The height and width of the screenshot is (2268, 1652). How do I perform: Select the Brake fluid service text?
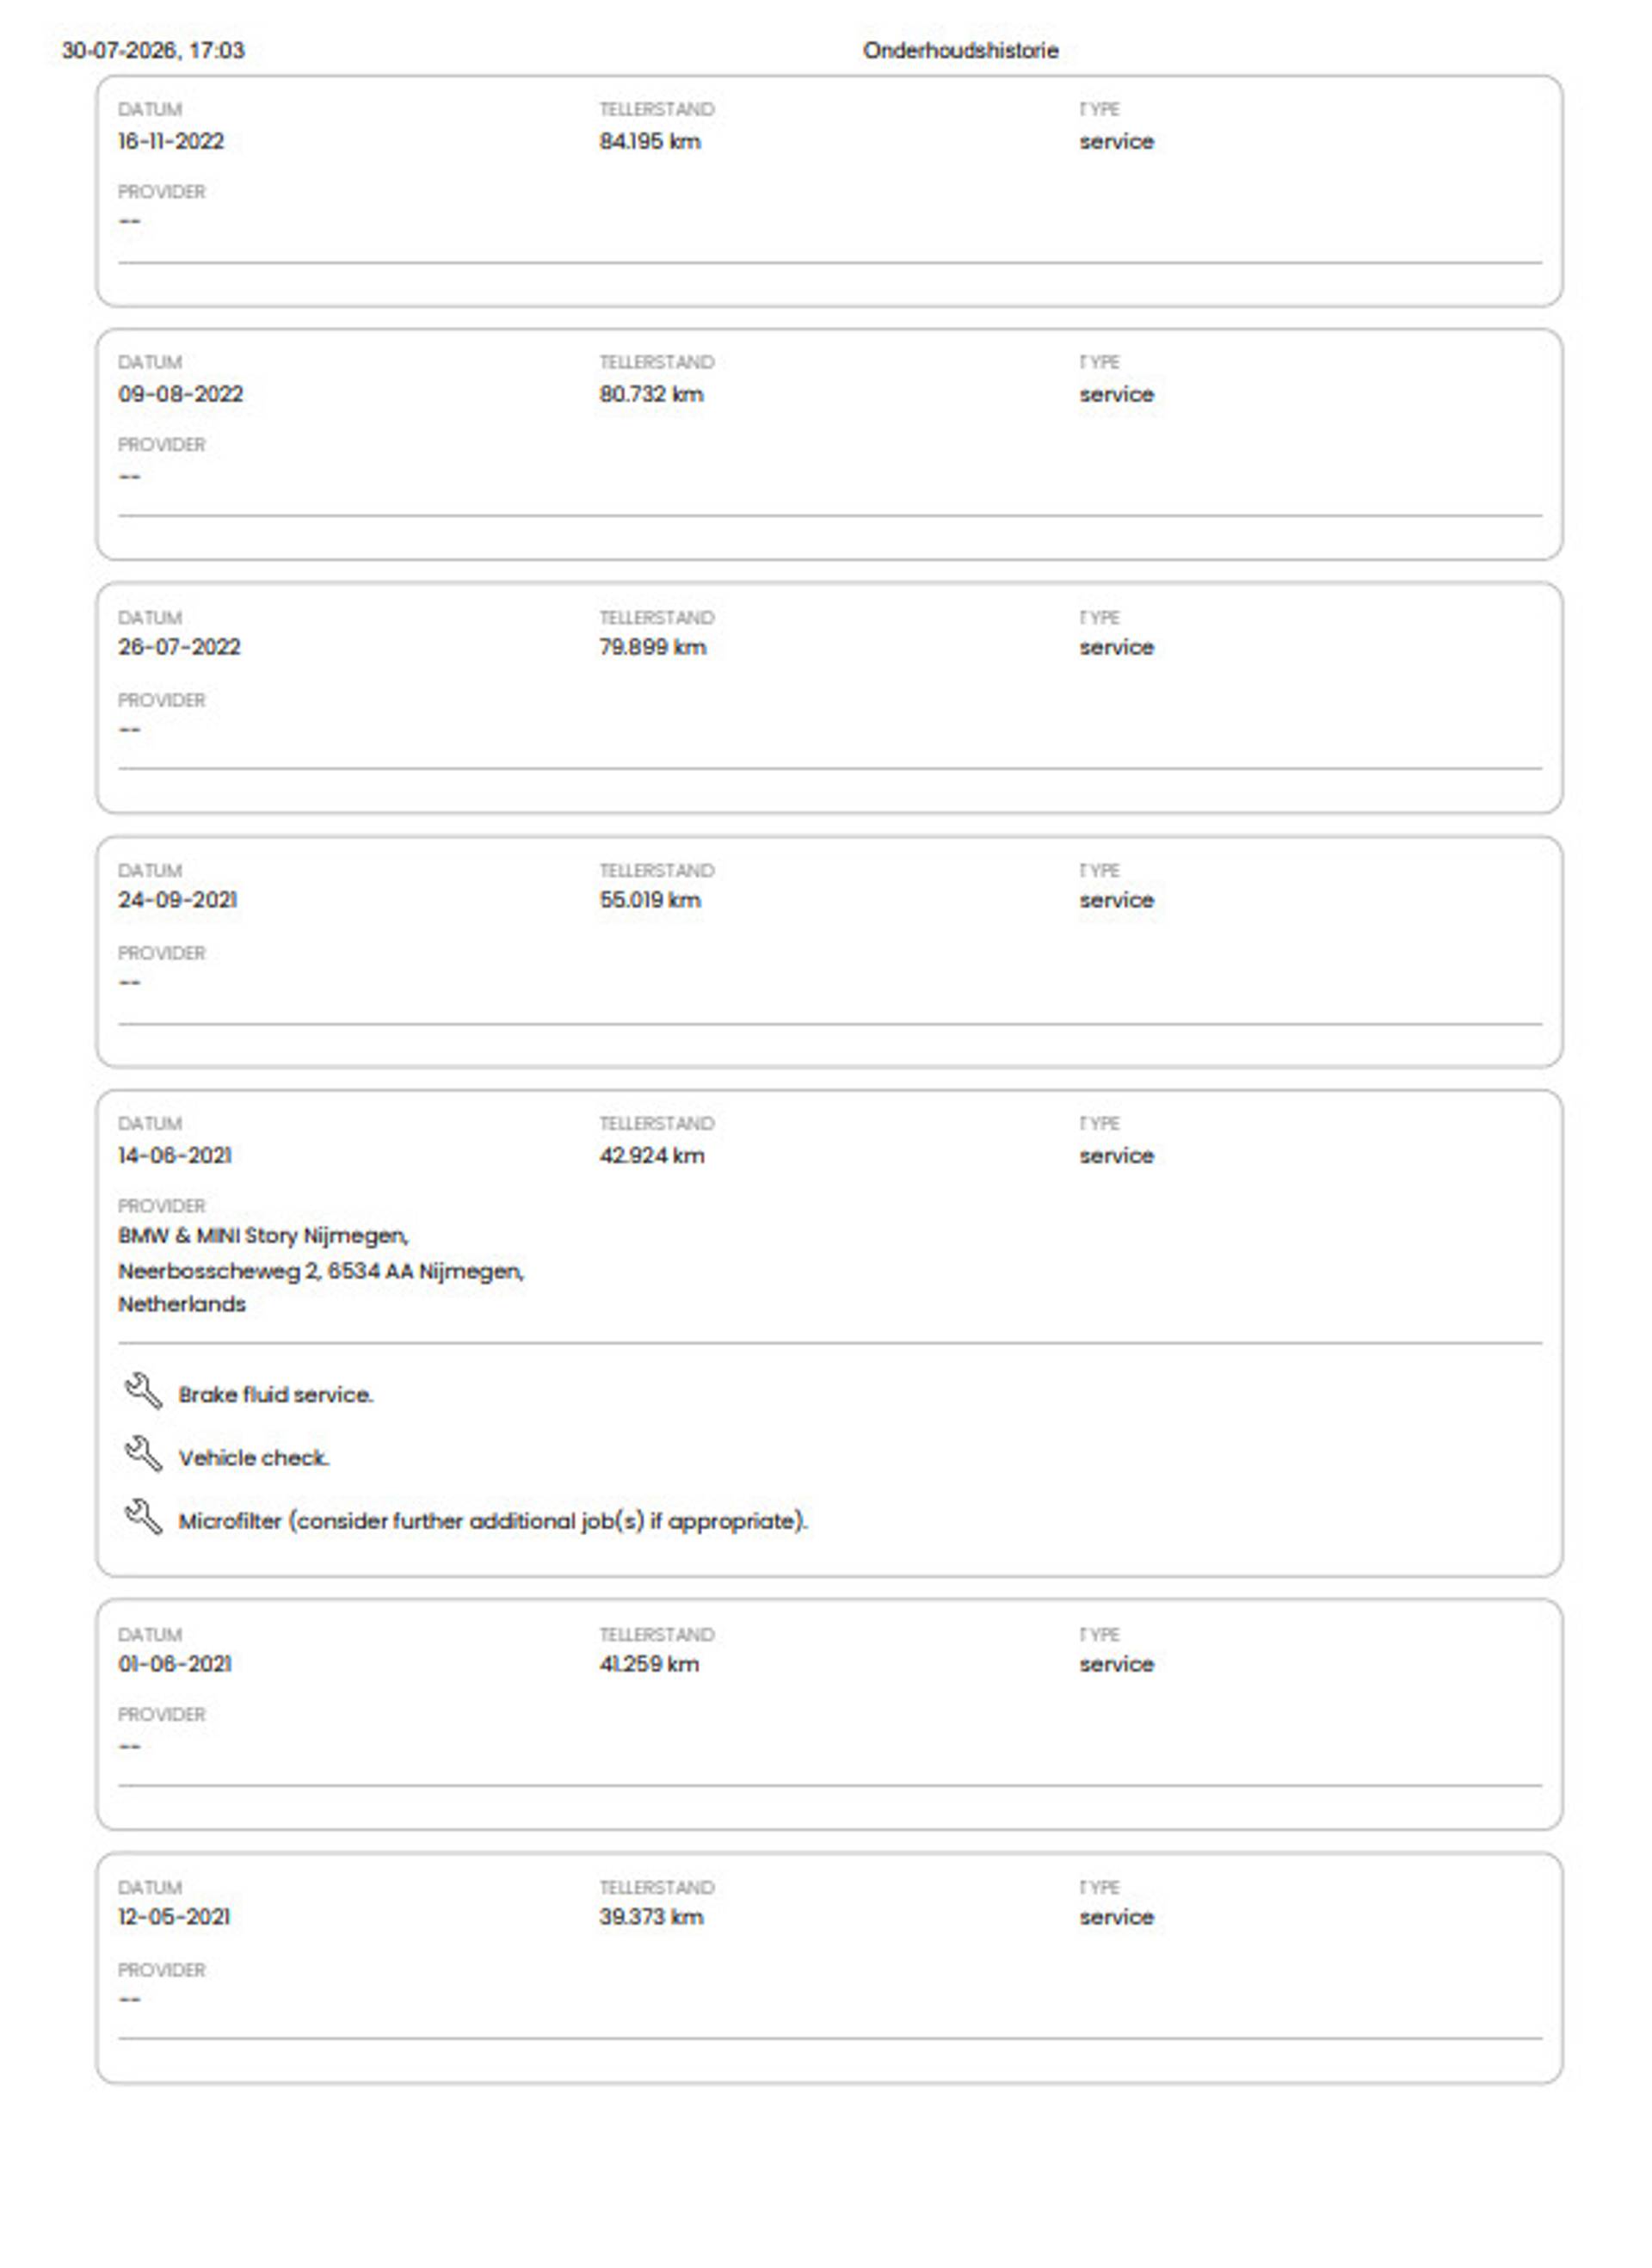[276, 1395]
